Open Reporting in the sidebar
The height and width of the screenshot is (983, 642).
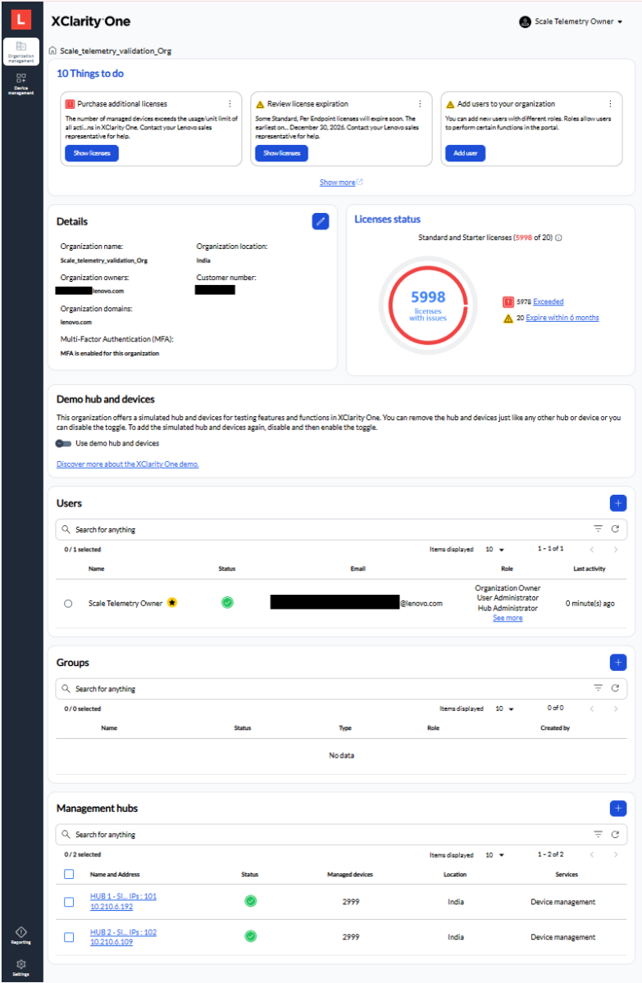pyautogui.click(x=21, y=935)
